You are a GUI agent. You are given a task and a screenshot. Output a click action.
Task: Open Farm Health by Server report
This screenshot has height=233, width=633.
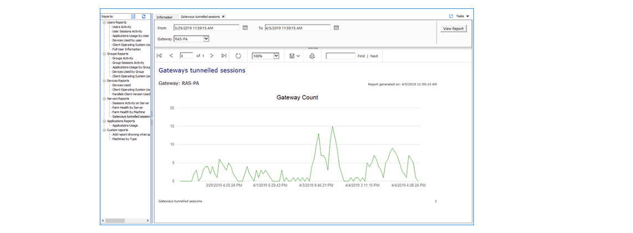(128, 107)
